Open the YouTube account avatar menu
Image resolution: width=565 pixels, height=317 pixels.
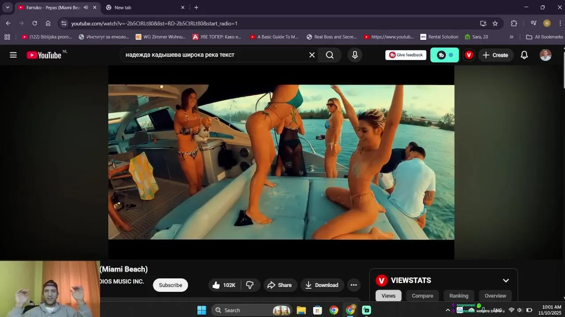[x=546, y=55]
